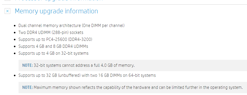Viewport: 247px width, 95px height.
Task: Click the 4 GB and 8 GB UDIMMs line
Action: [x=53, y=46]
